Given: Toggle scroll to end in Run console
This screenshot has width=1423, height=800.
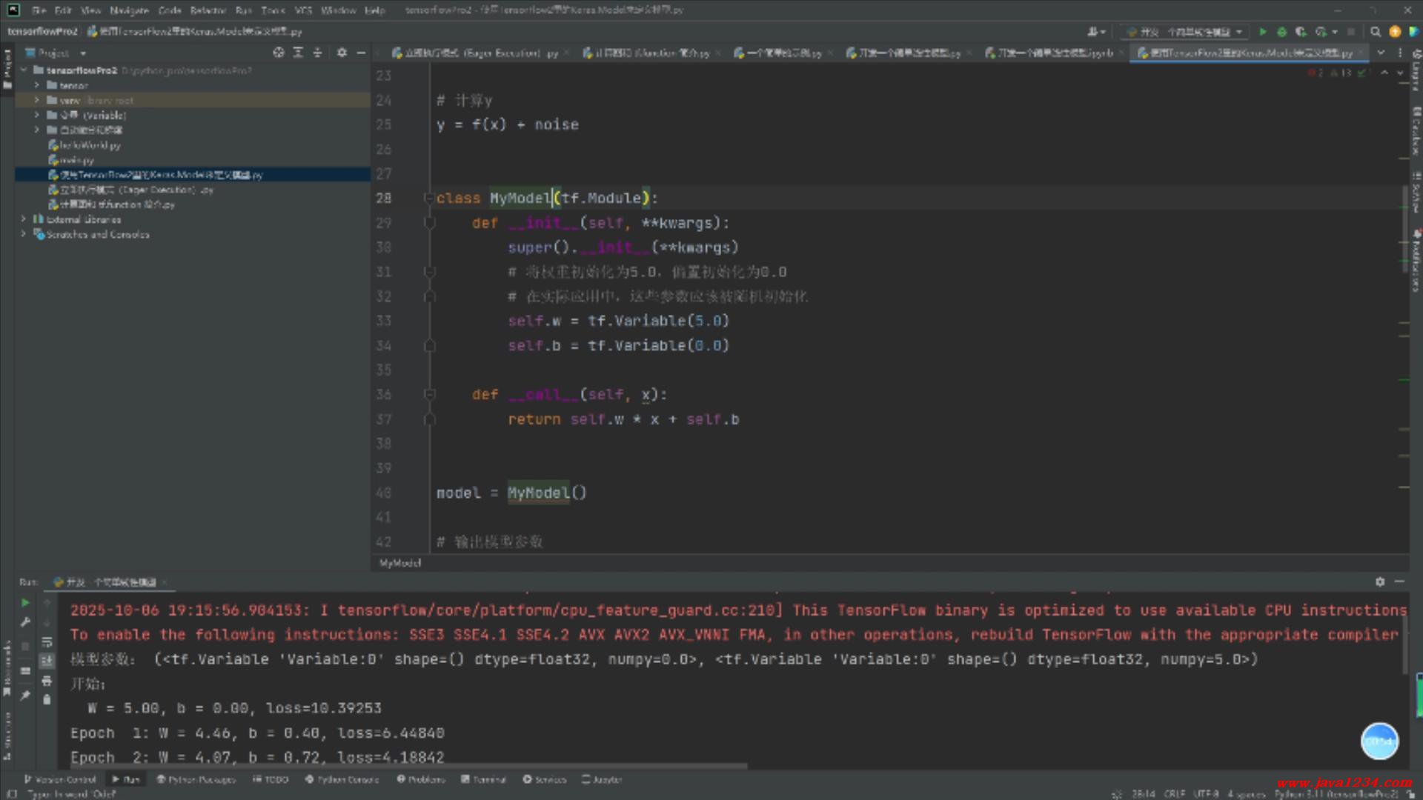Looking at the screenshot, I should coord(47,661).
